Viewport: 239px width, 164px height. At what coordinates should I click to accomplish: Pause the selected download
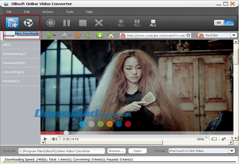pyautogui.click(x=67, y=23)
